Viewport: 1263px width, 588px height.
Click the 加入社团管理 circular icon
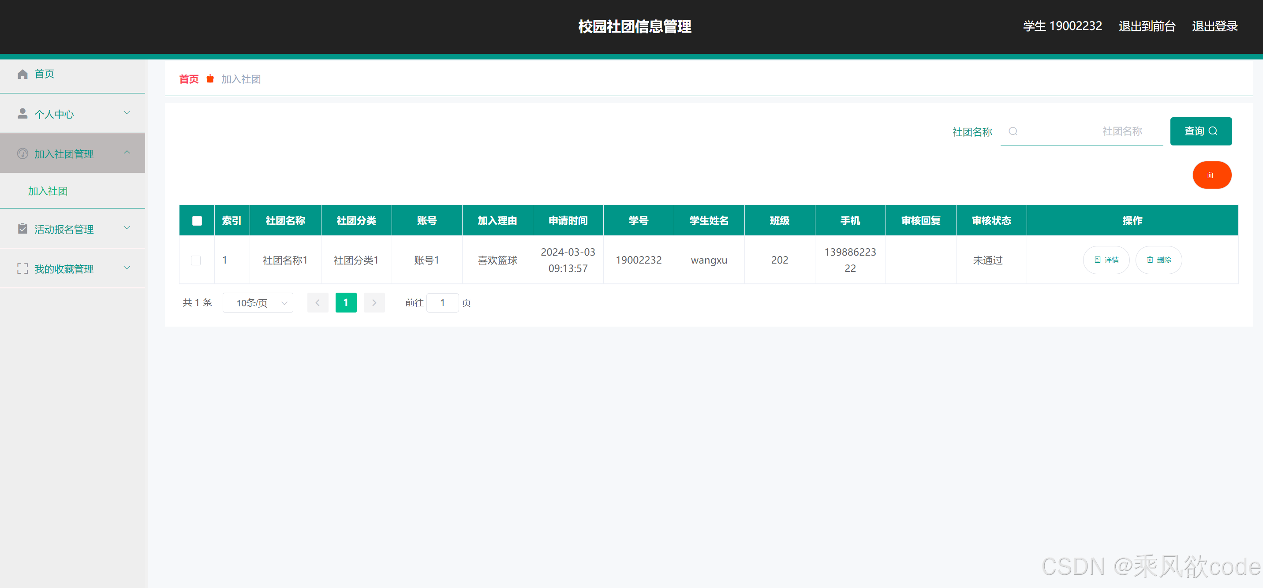pos(22,153)
